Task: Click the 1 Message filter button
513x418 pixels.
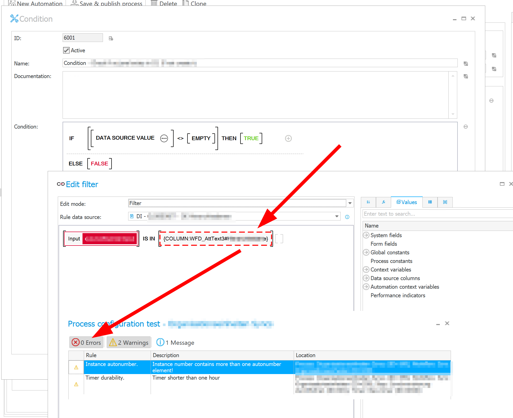Action: 175,342
